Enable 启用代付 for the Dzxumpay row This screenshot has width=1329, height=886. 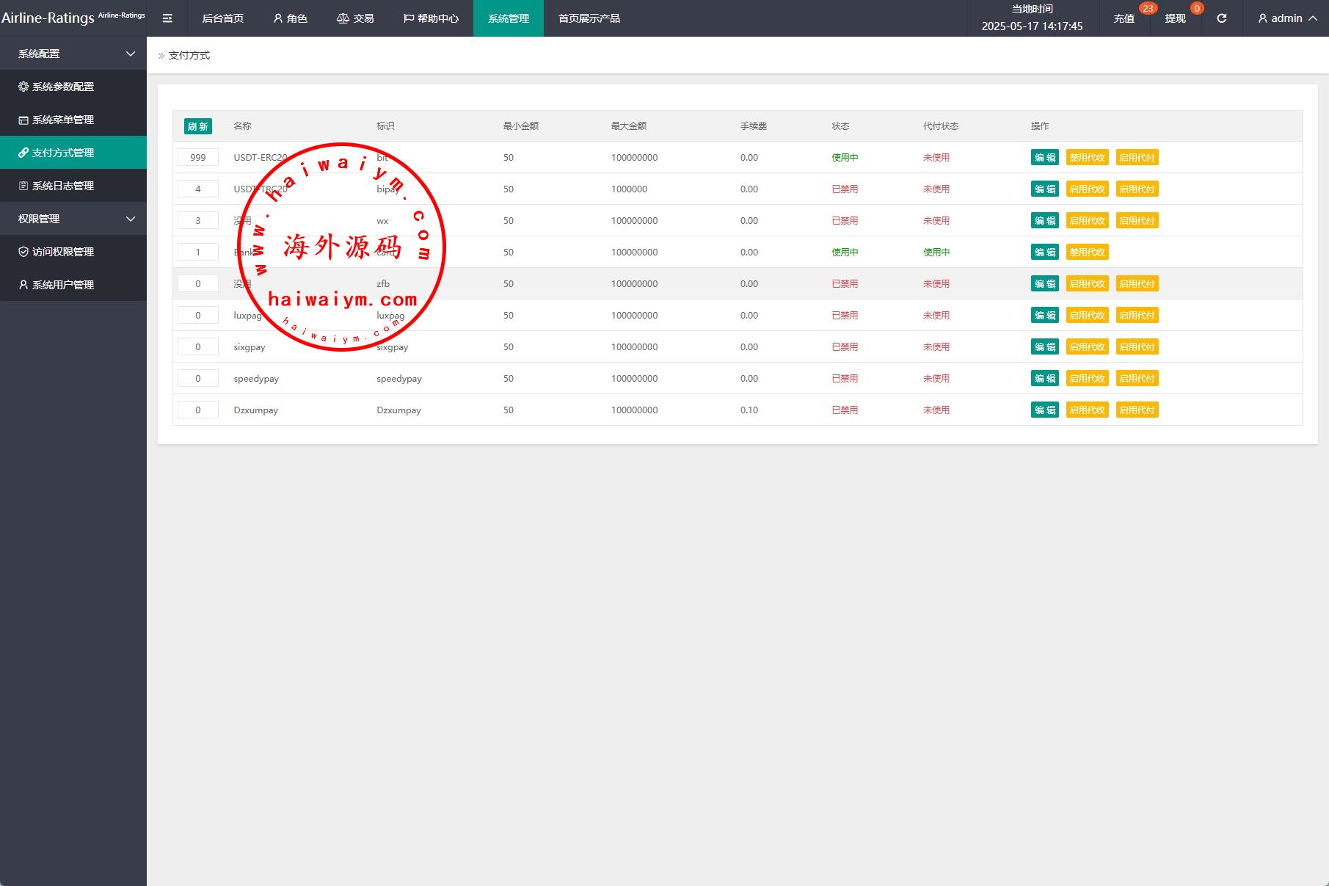pos(1137,410)
